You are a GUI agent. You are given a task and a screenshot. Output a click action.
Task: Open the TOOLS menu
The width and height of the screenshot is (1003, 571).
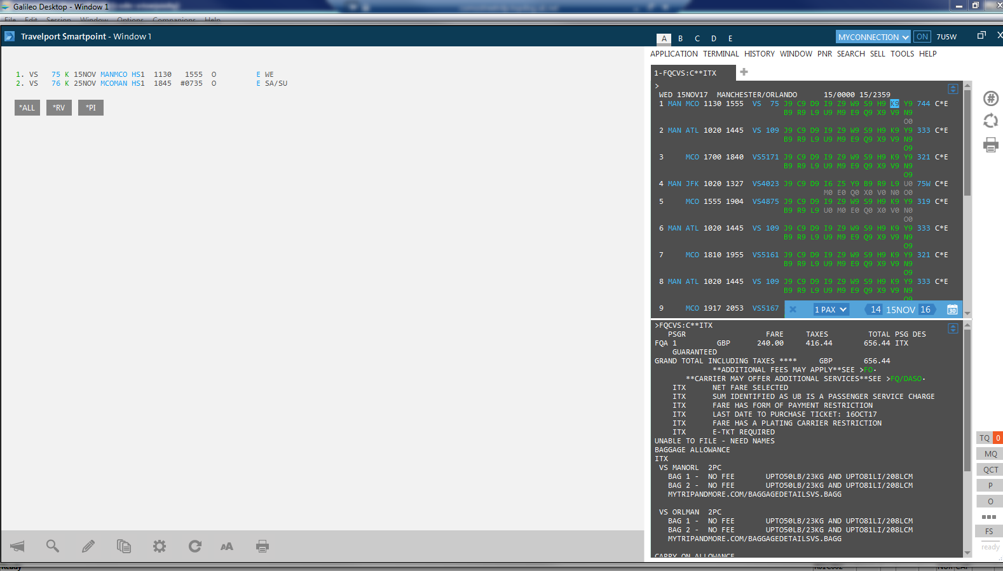click(902, 54)
